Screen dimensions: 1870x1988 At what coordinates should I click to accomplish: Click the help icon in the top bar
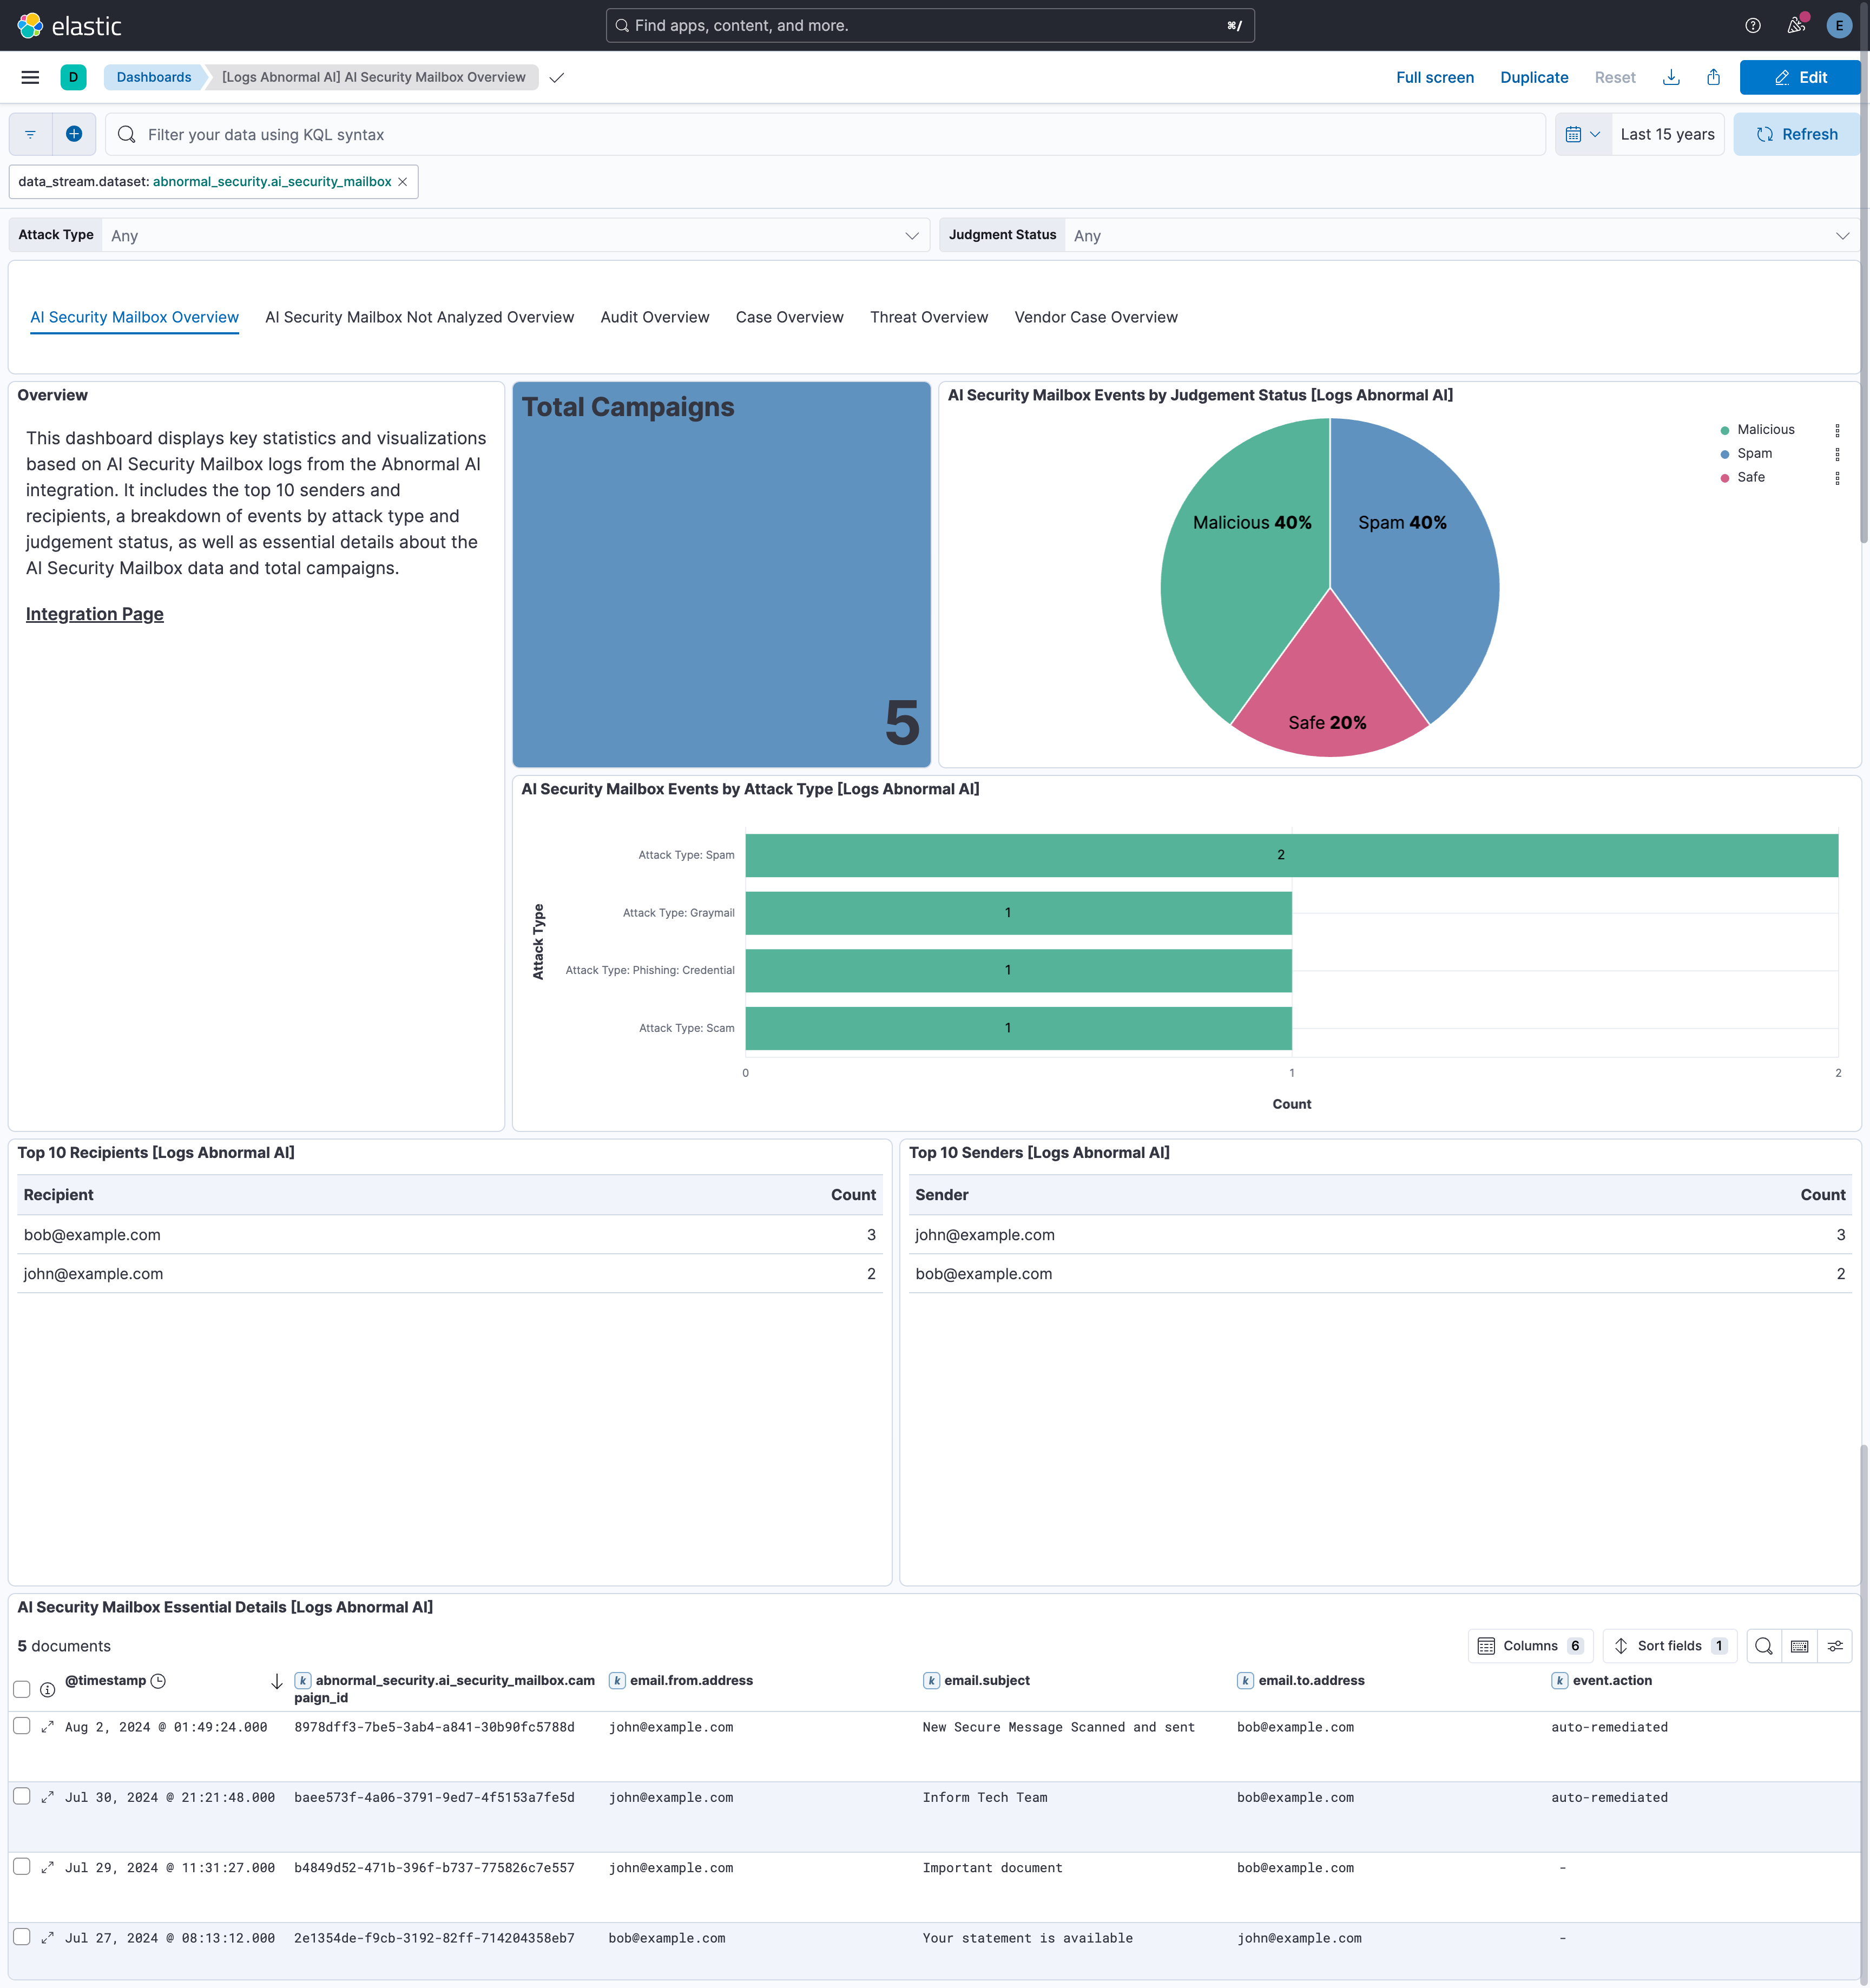(1753, 25)
